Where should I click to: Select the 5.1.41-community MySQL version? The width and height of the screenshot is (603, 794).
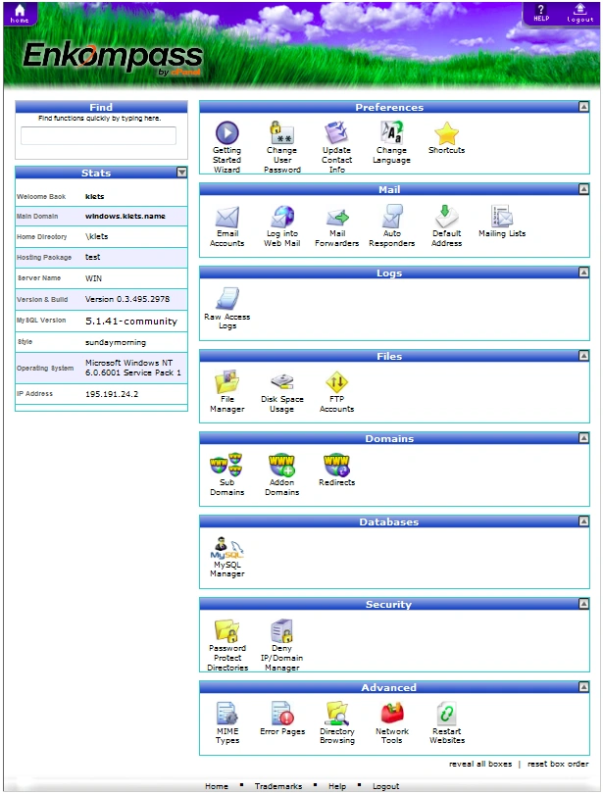(131, 322)
